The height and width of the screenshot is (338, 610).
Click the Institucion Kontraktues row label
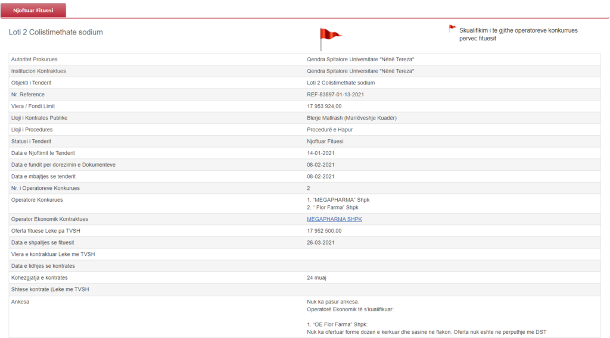coord(39,71)
